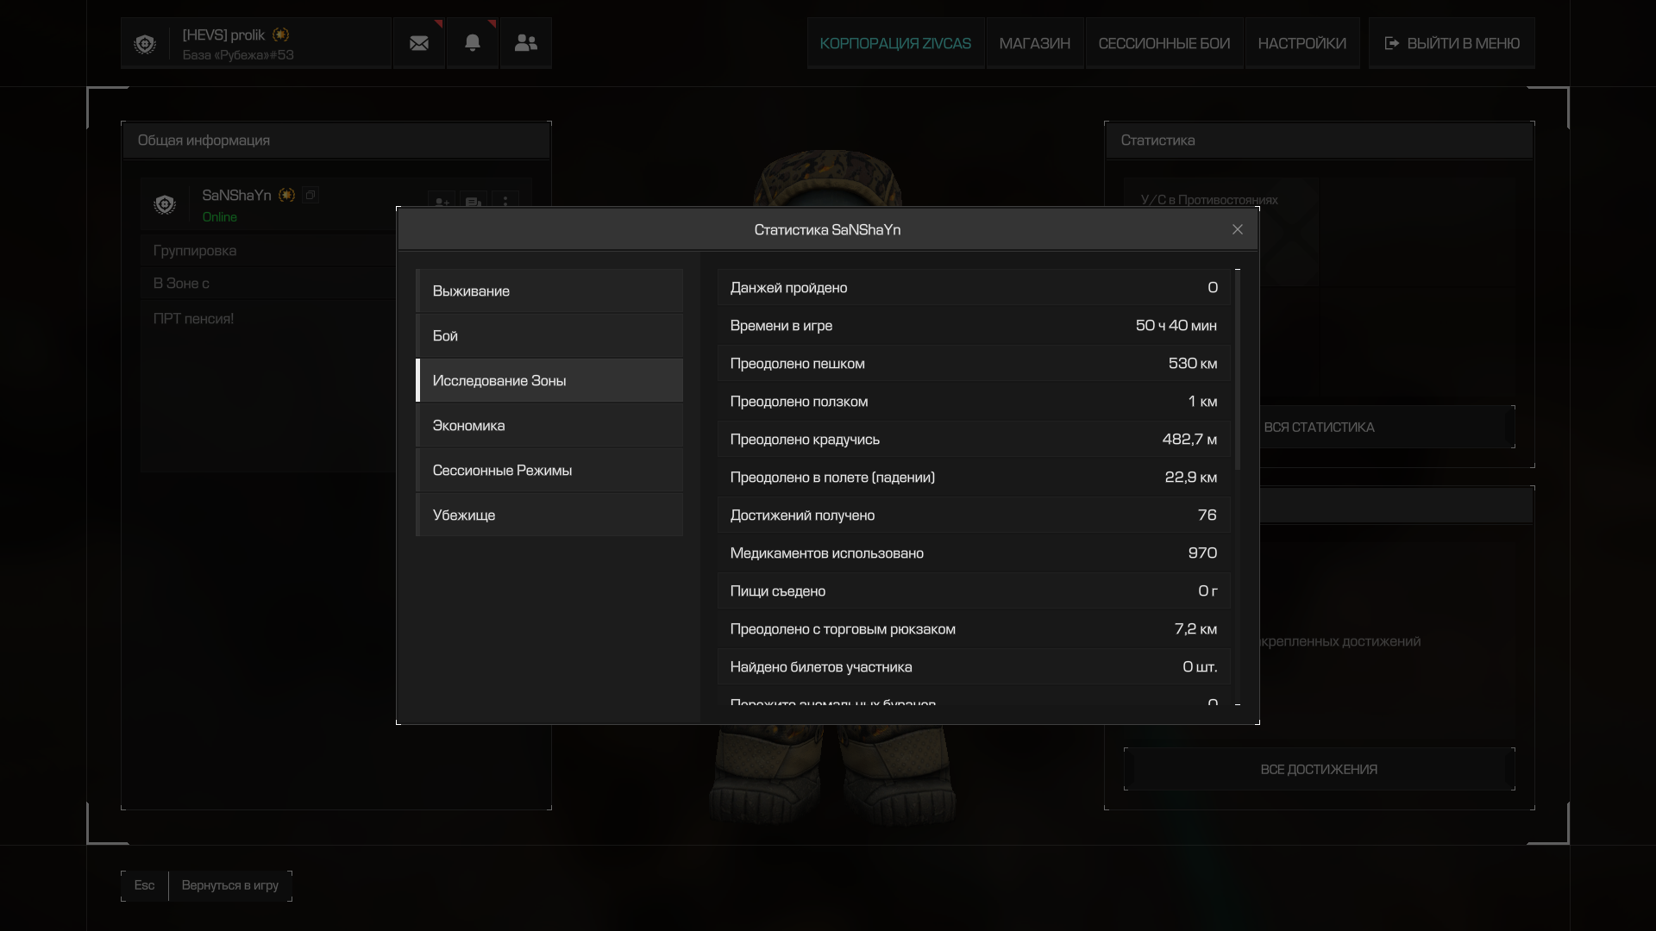Select Преодолено с торговым рюкзаком row
Screen dimensions: 1656x931
tap(974, 629)
